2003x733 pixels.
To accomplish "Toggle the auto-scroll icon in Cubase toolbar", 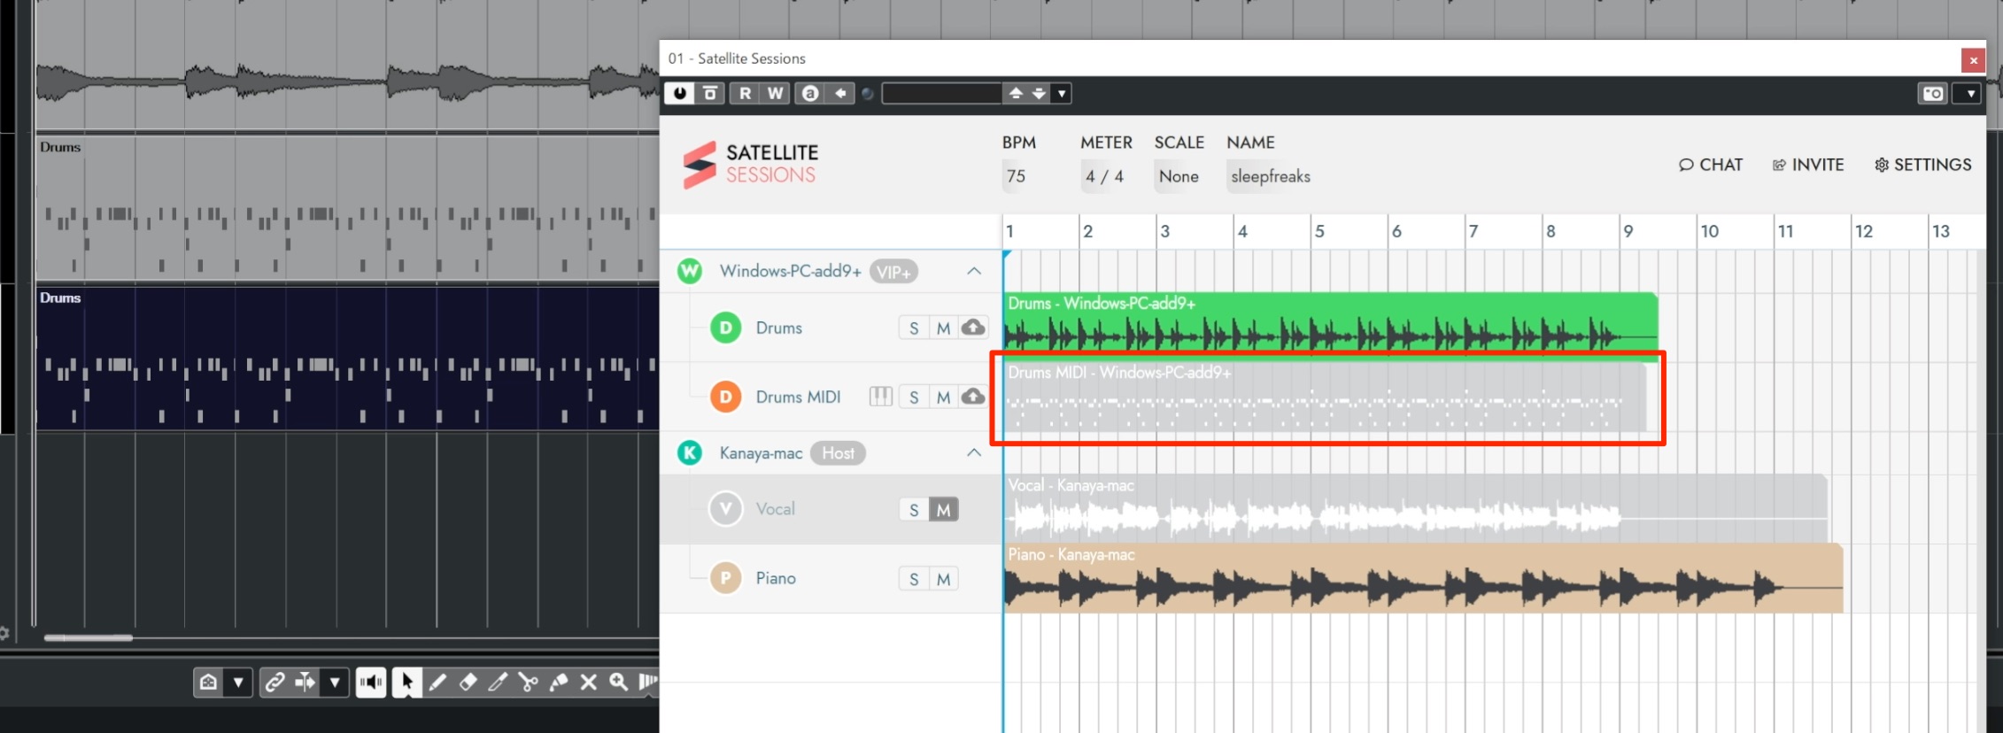I will click(x=305, y=682).
